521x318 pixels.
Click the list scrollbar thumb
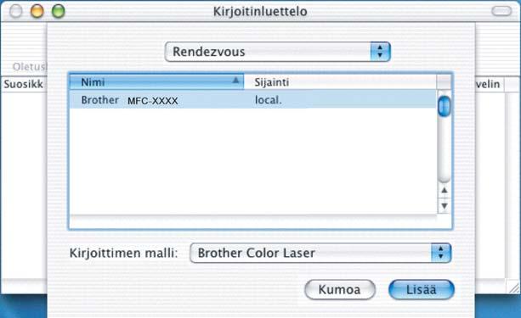(x=444, y=106)
